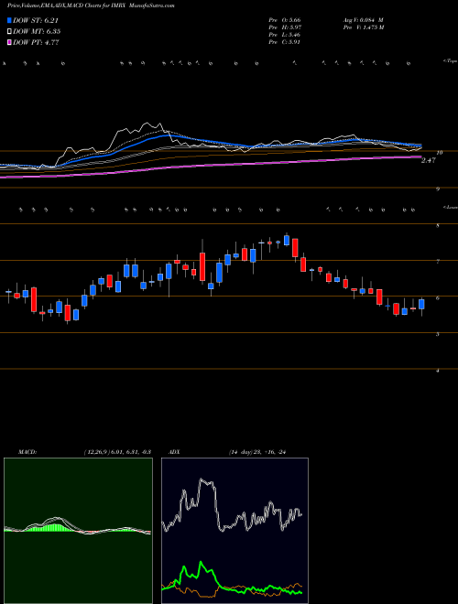Click the 'Pre H: 5.97' high value

tap(285, 27)
